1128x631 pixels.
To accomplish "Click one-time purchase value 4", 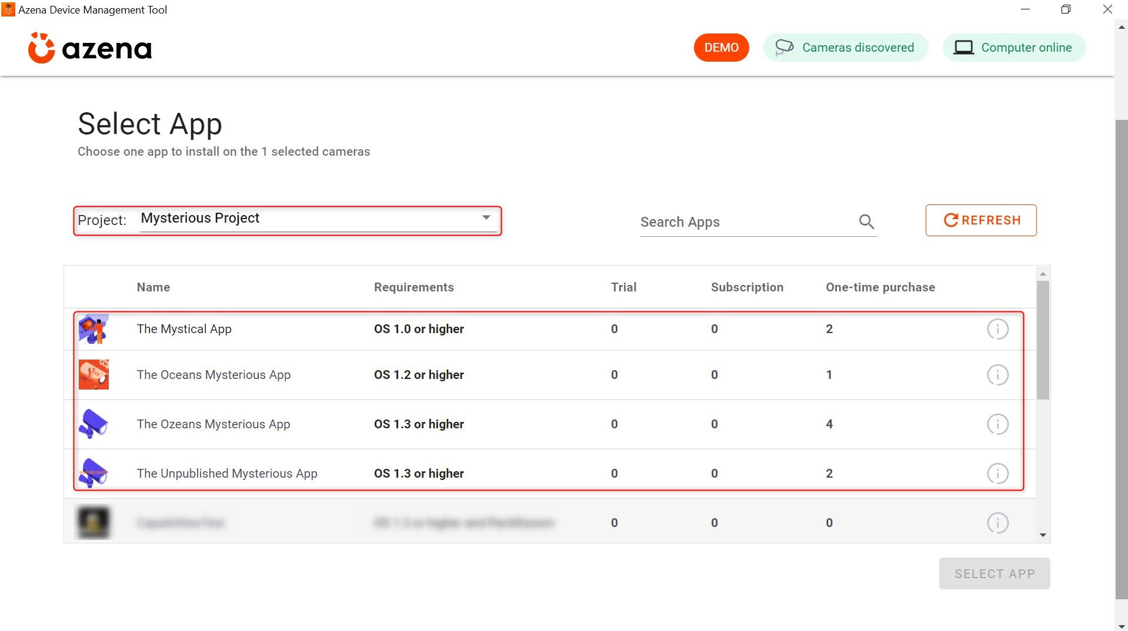I will click(x=829, y=424).
